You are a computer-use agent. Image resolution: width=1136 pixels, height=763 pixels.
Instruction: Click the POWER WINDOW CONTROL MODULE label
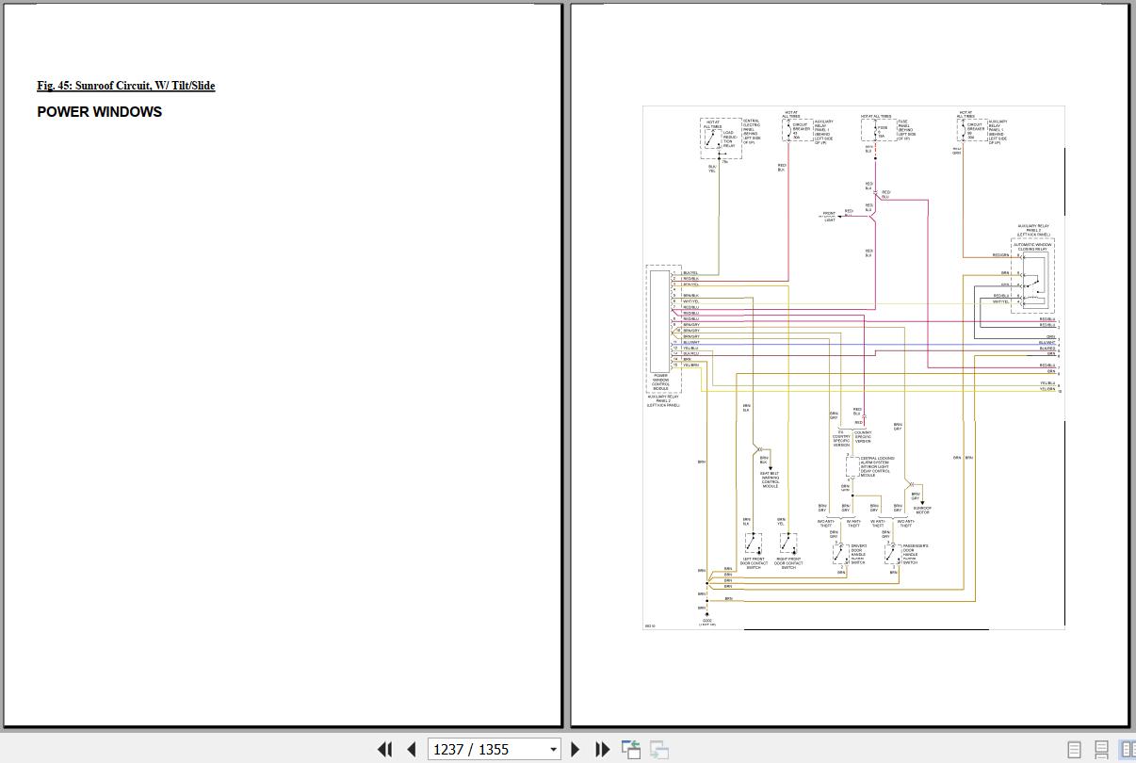click(x=660, y=381)
